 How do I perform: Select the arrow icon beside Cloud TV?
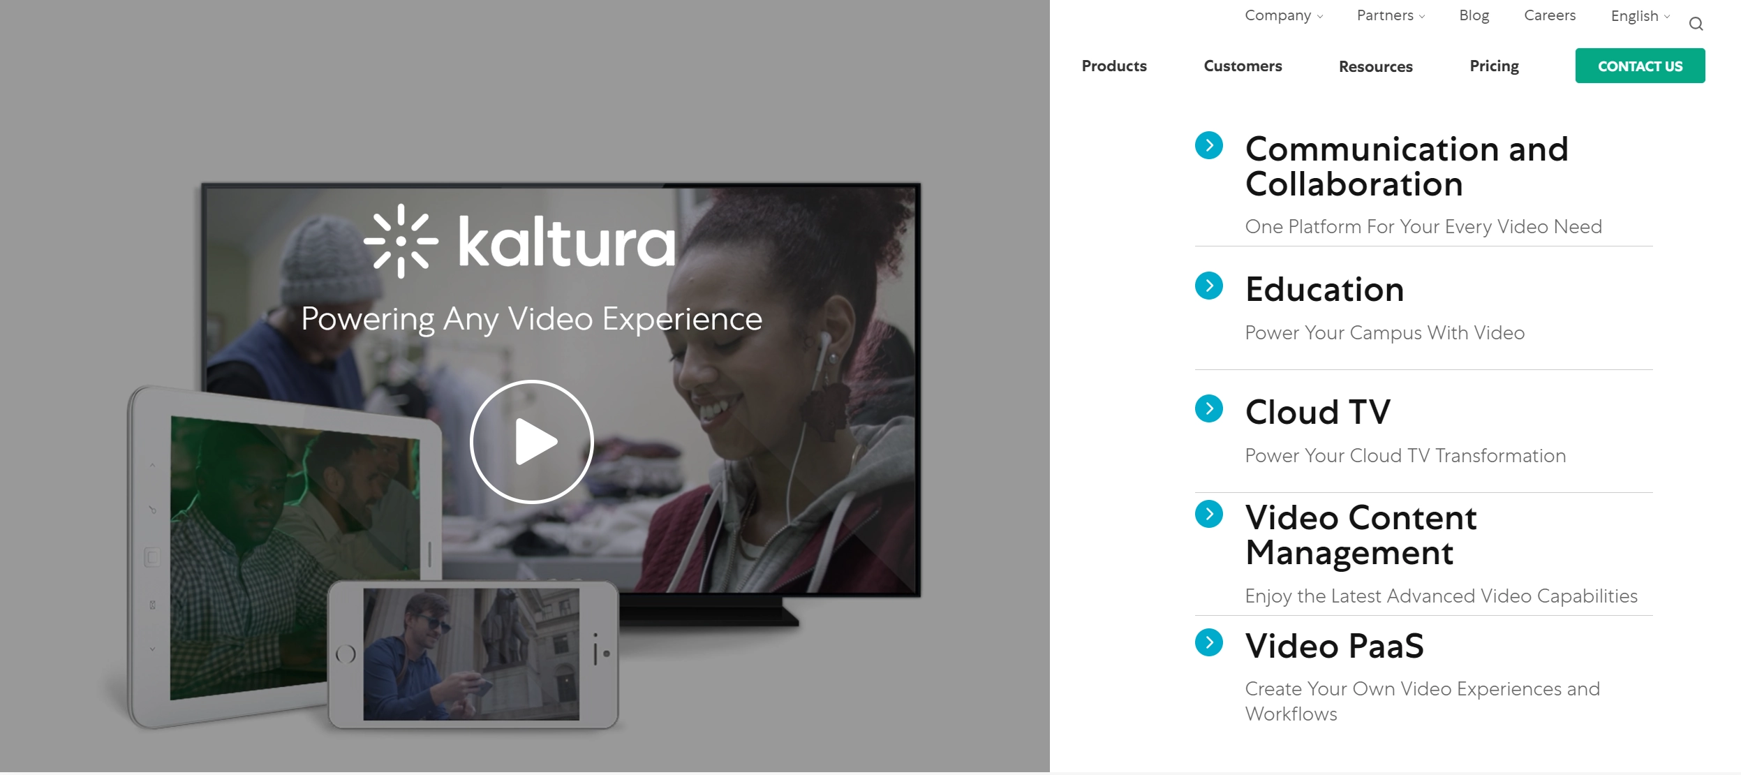point(1208,409)
